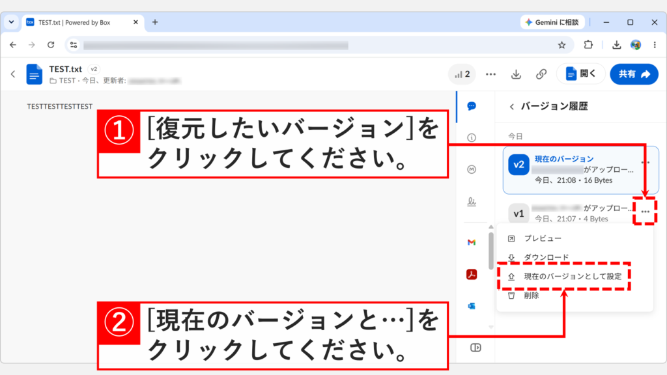Open the access stats button showing 2

462,74
